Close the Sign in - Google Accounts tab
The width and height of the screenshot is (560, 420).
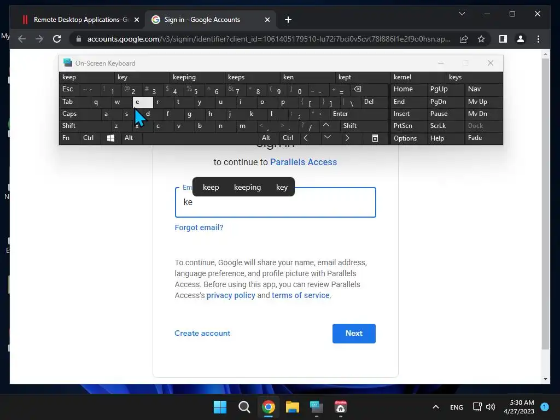pos(267,20)
